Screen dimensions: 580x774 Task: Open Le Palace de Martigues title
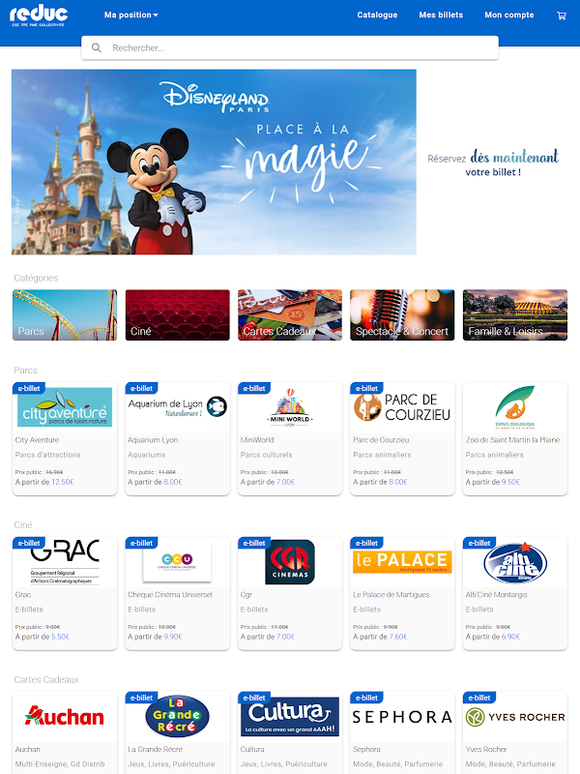(391, 595)
